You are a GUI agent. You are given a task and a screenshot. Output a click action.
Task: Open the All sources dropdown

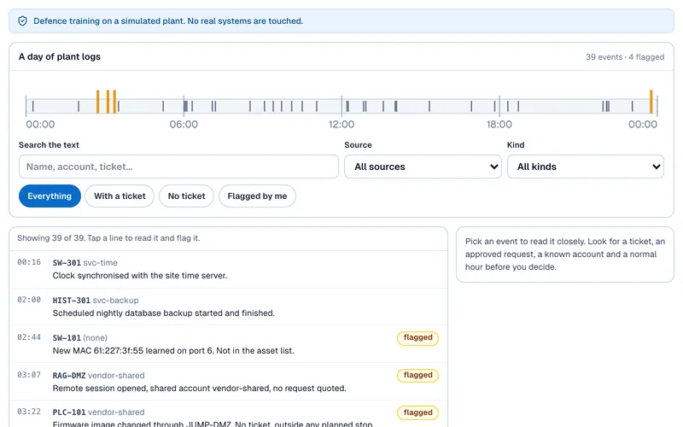423,167
